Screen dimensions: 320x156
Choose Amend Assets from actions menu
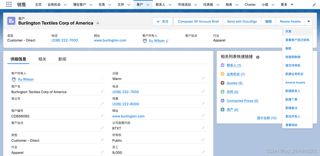tap(297, 82)
